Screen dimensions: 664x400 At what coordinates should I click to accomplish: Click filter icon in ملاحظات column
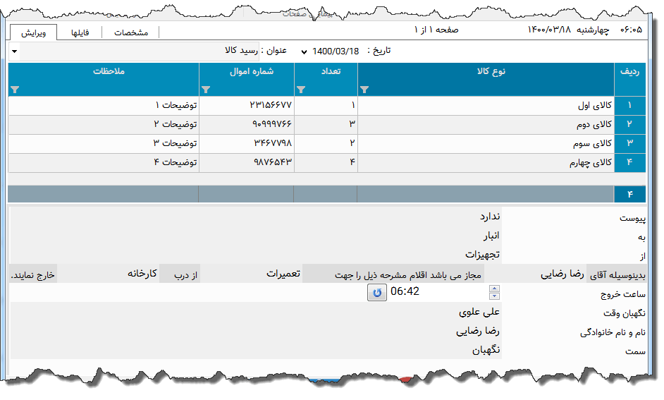click(x=15, y=90)
